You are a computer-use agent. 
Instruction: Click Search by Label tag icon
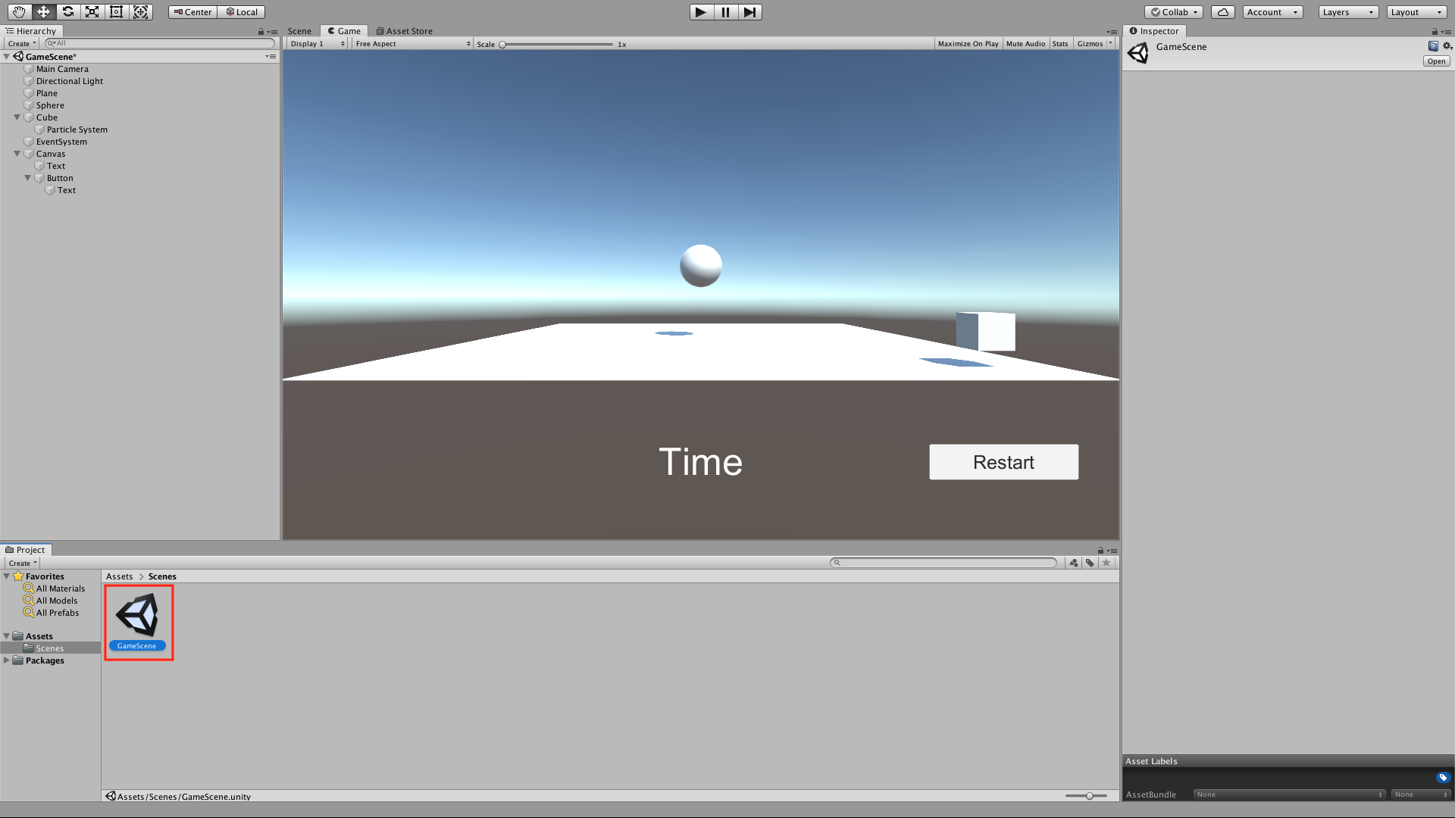click(x=1090, y=563)
